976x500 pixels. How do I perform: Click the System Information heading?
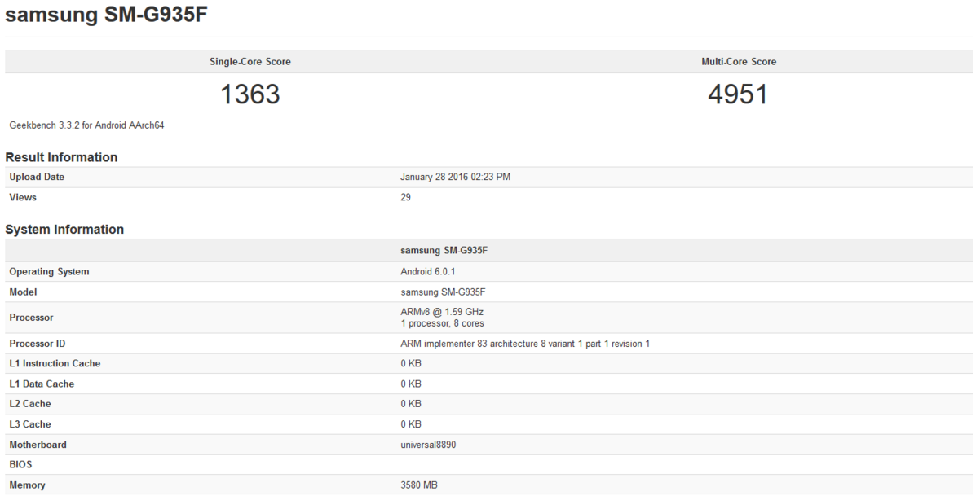(64, 230)
